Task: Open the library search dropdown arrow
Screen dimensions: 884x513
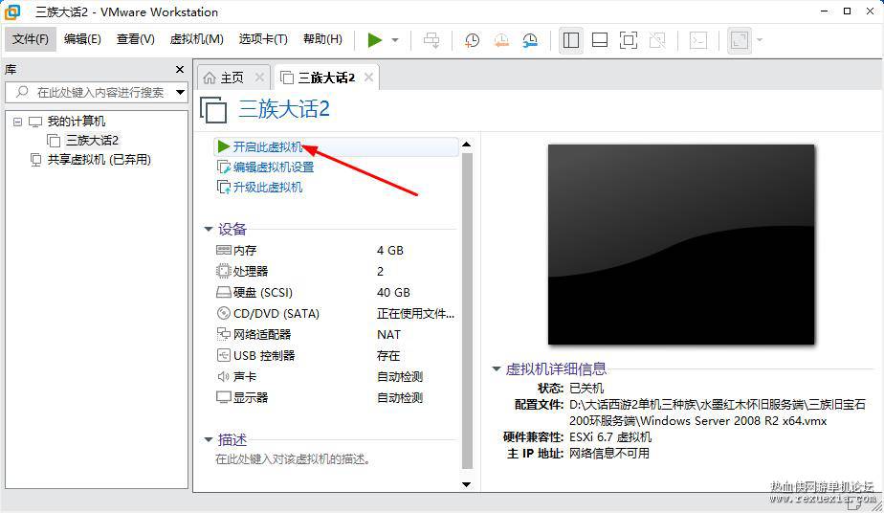Action: click(x=181, y=92)
